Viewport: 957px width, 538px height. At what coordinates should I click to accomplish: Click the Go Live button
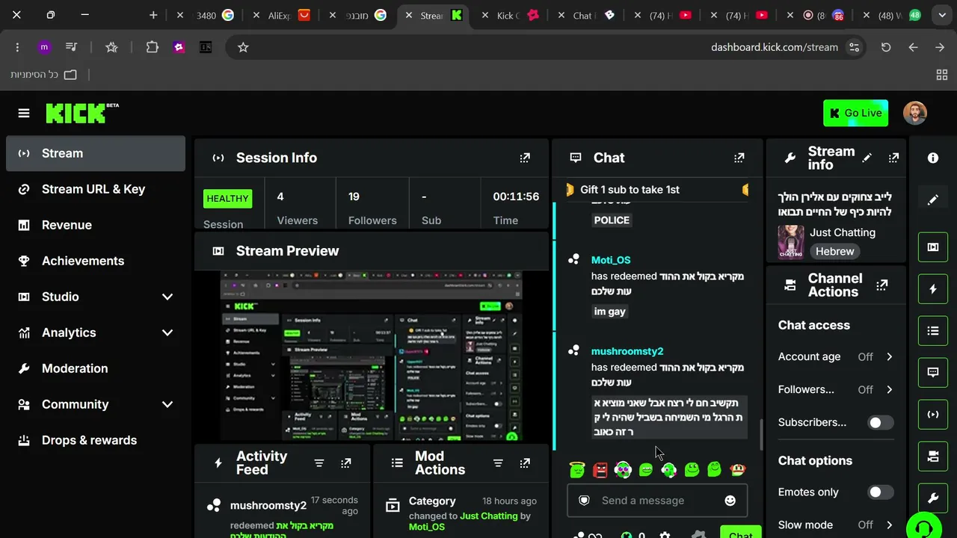(855, 113)
